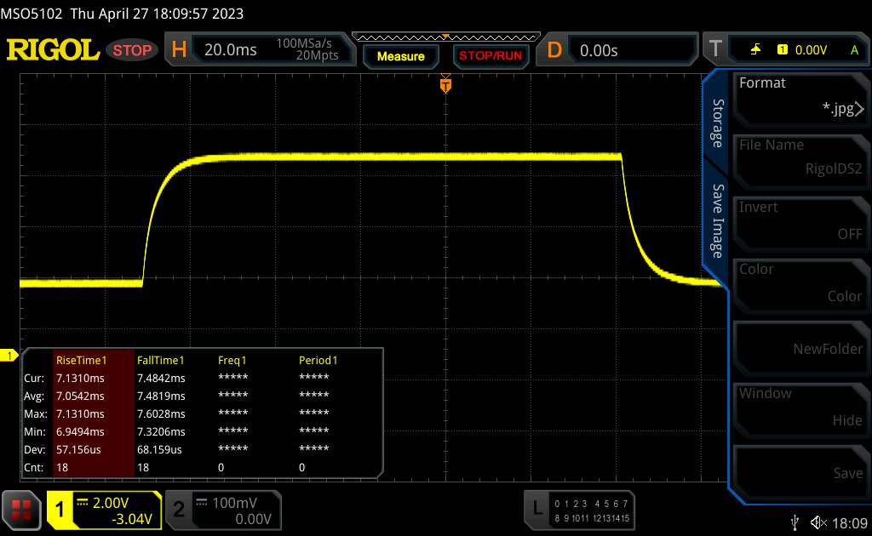Screen dimensions: 872x536
Task: Click the muted speaker icon
Action: [x=818, y=522]
